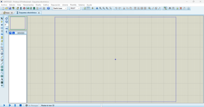Search and tag with binoculars icon
The width and height of the screenshot is (204, 107).
point(170,8)
